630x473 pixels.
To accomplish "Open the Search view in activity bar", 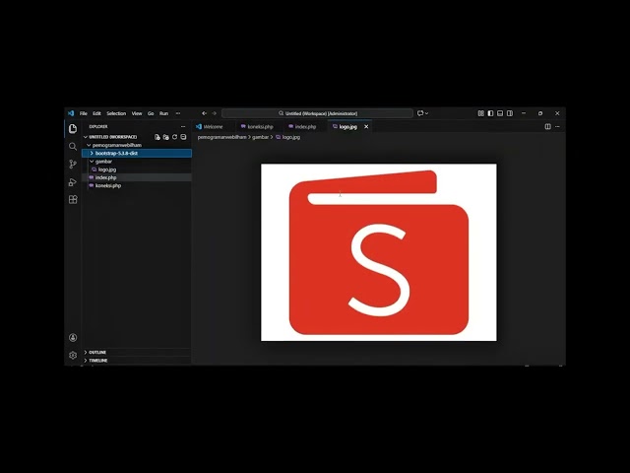I will click(73, 147).
